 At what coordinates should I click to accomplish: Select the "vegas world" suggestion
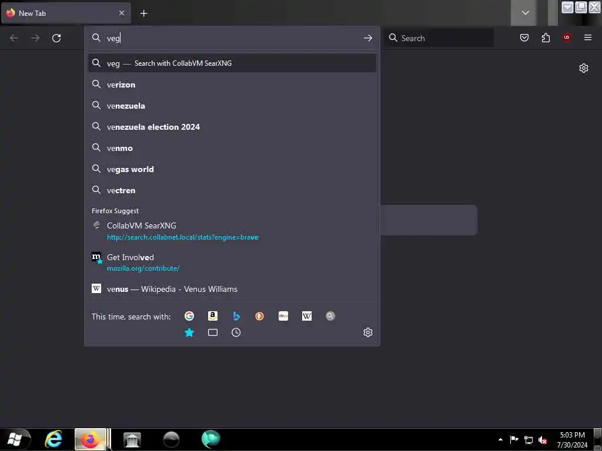pos(232,169)
